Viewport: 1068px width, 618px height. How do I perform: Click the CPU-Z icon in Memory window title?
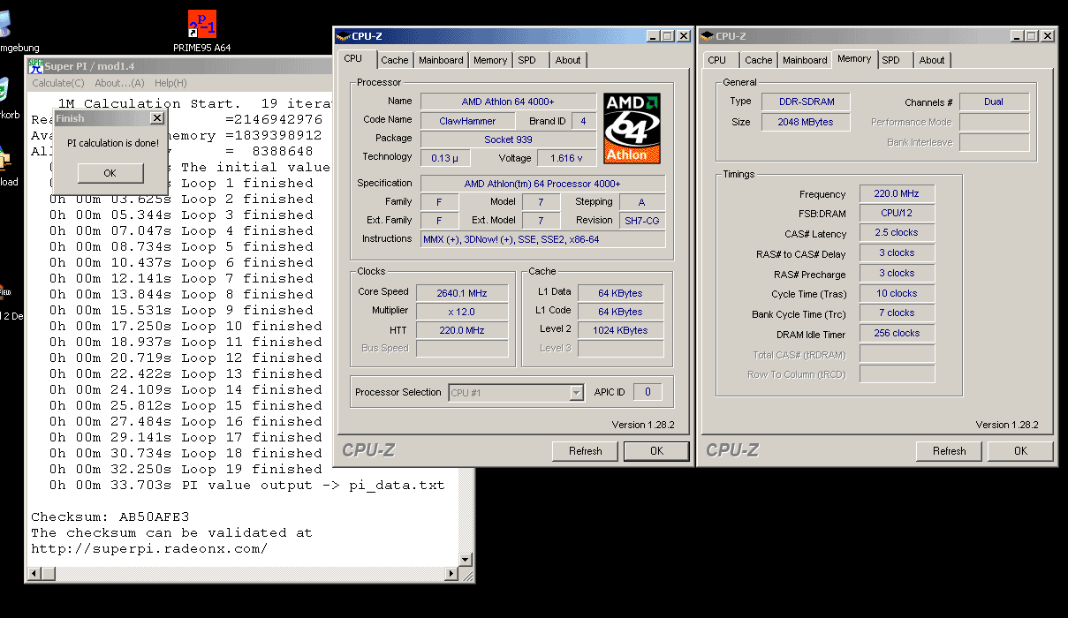707,36
